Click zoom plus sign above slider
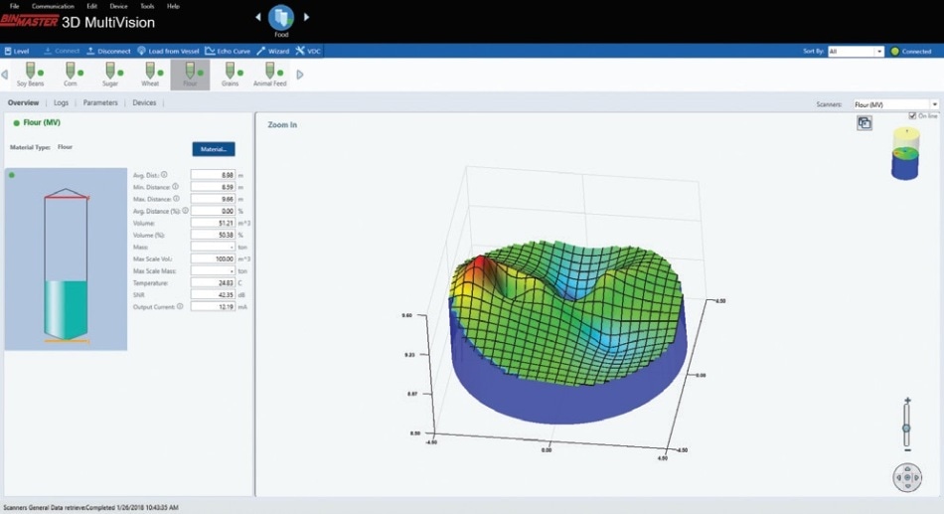The width and height of the screenshot is (944, 514). 907,401
